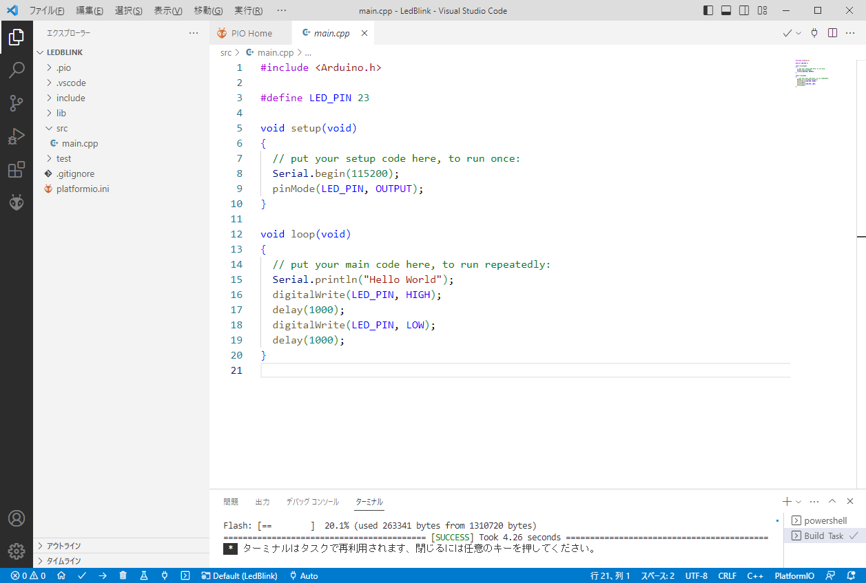Change C++ language mode
The image size is (866, 583).
click(x=755, y=575)
